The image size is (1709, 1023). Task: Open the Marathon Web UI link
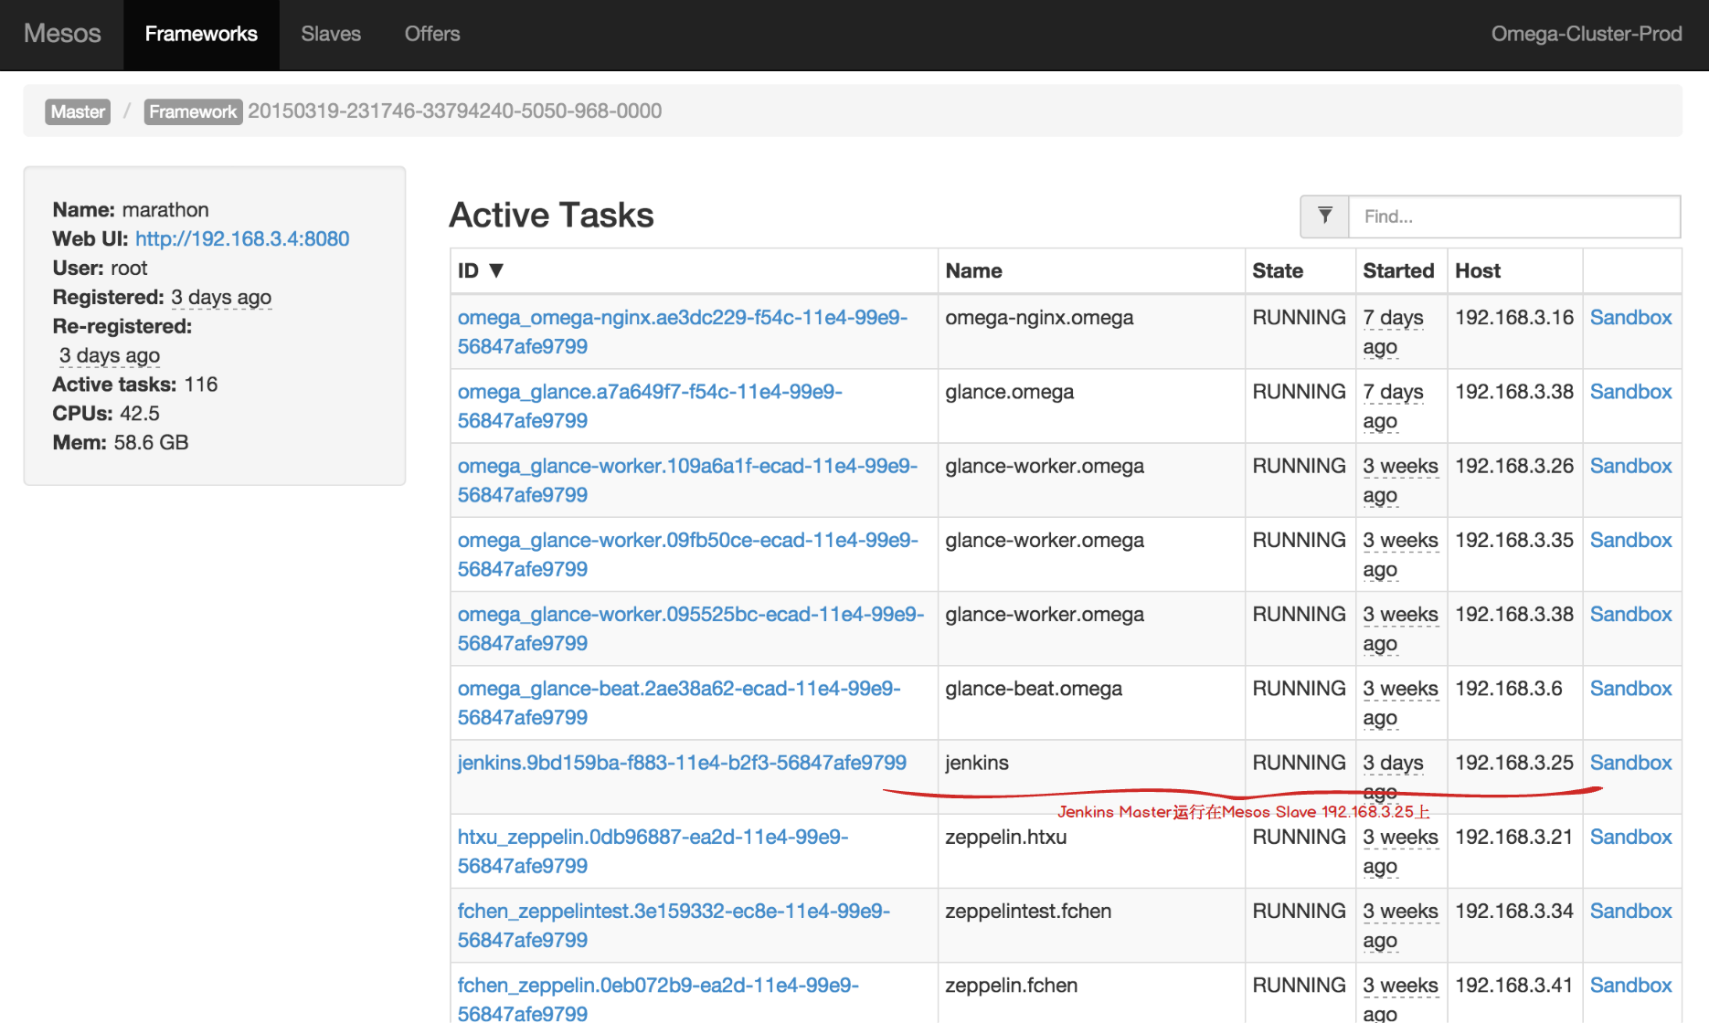point(242,238)
